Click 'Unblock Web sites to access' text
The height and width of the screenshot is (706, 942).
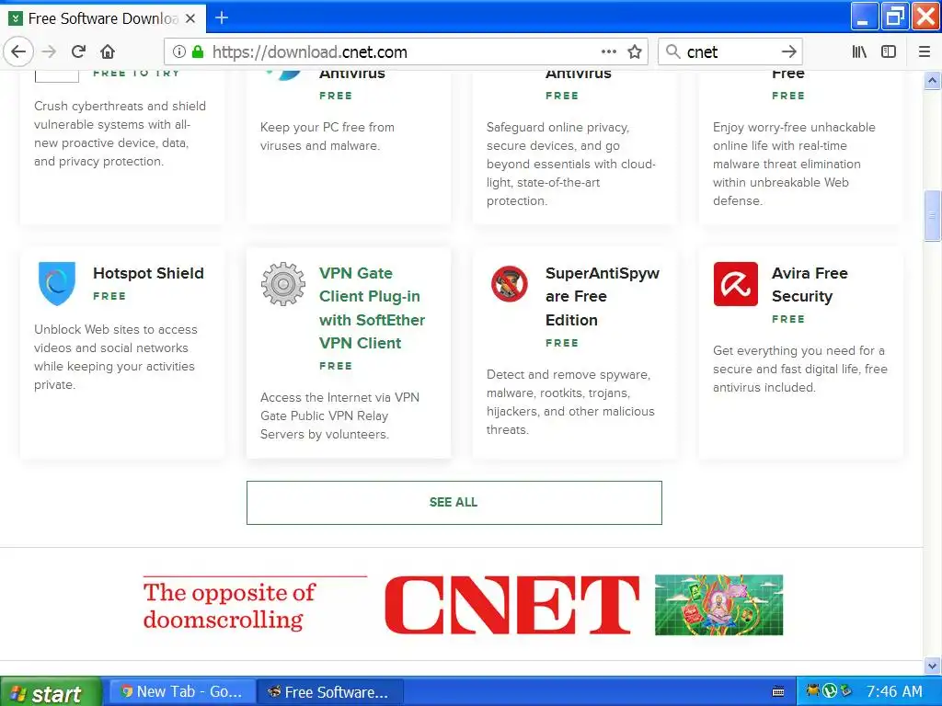[115, 357]
